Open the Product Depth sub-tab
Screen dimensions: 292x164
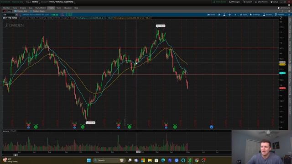pos(37,11)
